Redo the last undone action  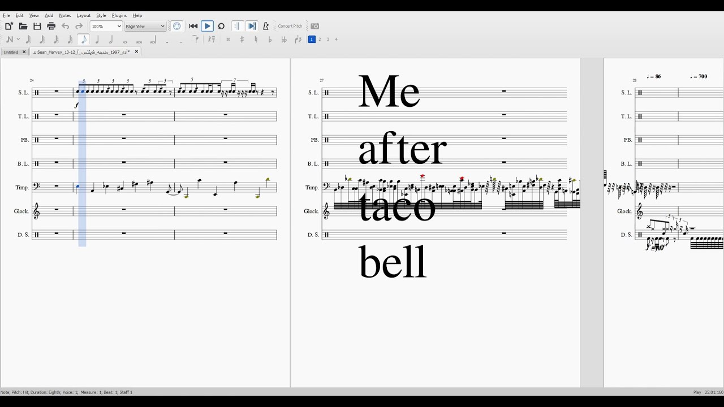click(79, 26)
